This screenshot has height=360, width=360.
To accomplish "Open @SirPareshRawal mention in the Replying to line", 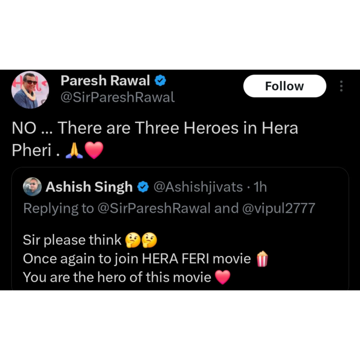I will click(x=154, y=208).
